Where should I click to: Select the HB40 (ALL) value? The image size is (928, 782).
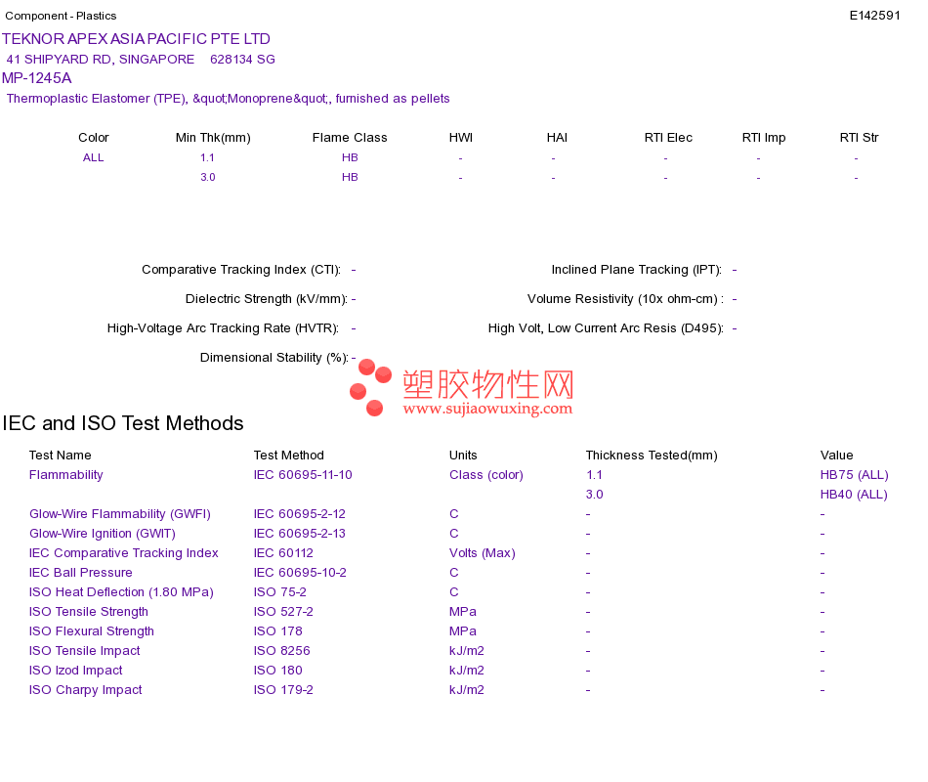854,495
